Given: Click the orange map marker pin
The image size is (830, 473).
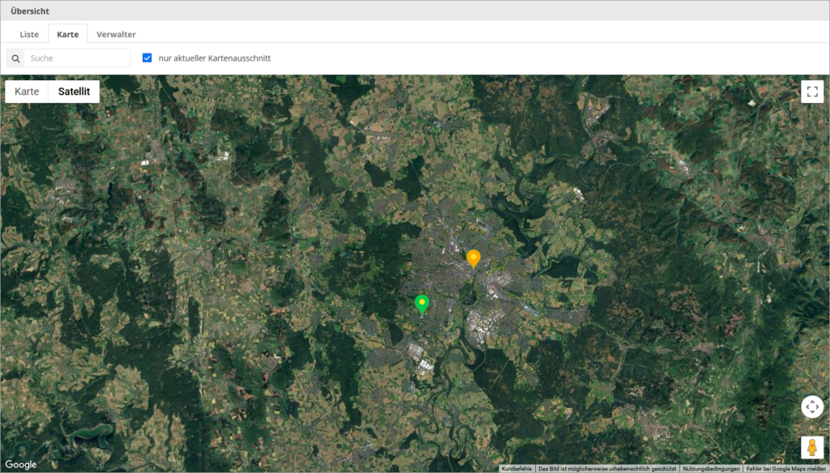Looking at the screenshot, I should click(x=473, y=258).
